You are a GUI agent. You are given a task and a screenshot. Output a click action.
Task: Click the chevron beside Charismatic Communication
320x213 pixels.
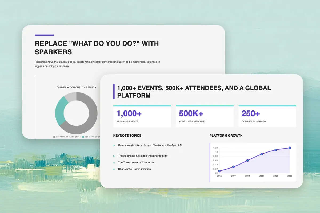coord(114,169)
